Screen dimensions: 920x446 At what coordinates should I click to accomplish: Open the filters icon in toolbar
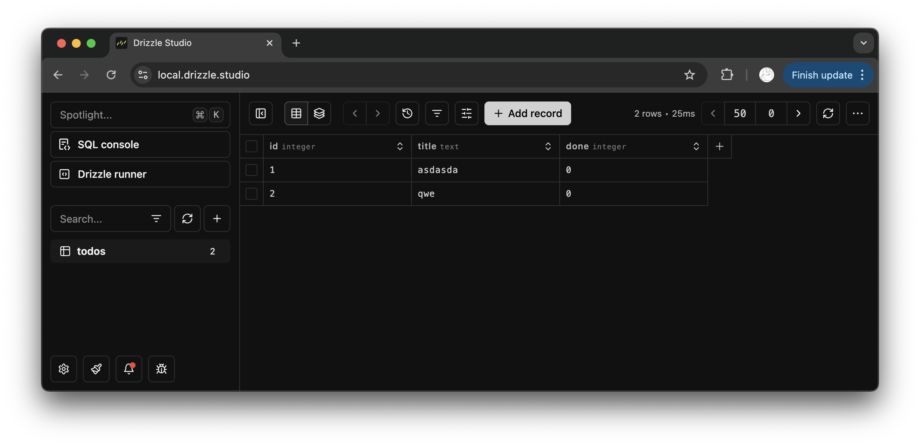pos(437,113)
